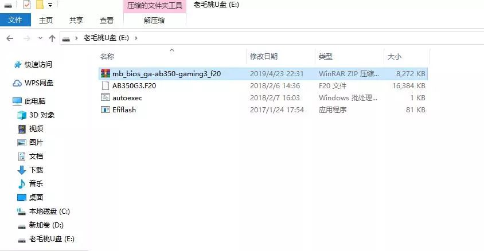Expand the quick access toolbar dropdown

pos(50,5)
